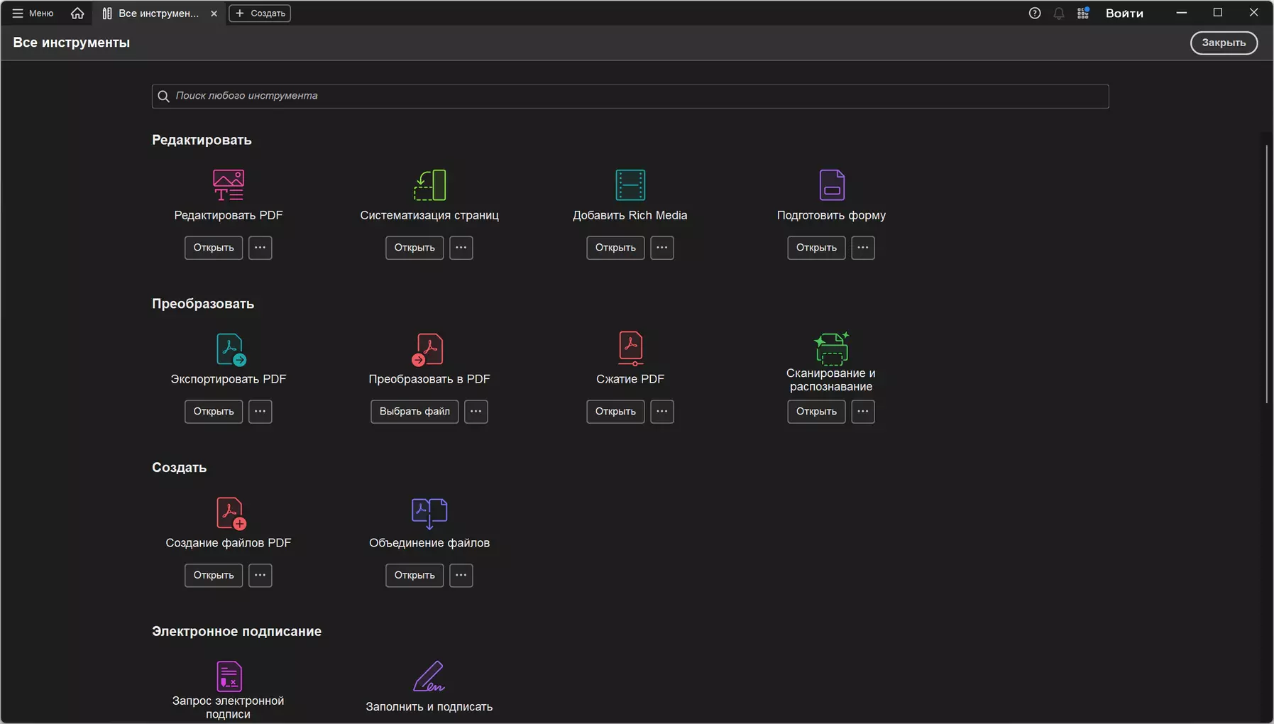This screenshot has width=1274, height=724.
Task: Open Сканирование и распознавание with Открыть button
Action: click(816, 412)
